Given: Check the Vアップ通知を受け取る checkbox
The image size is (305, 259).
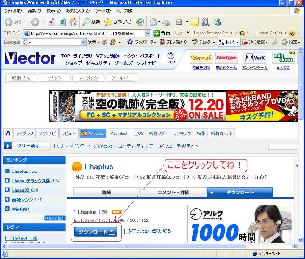Looking at the screenshot, I should click(x=127, y=231).
